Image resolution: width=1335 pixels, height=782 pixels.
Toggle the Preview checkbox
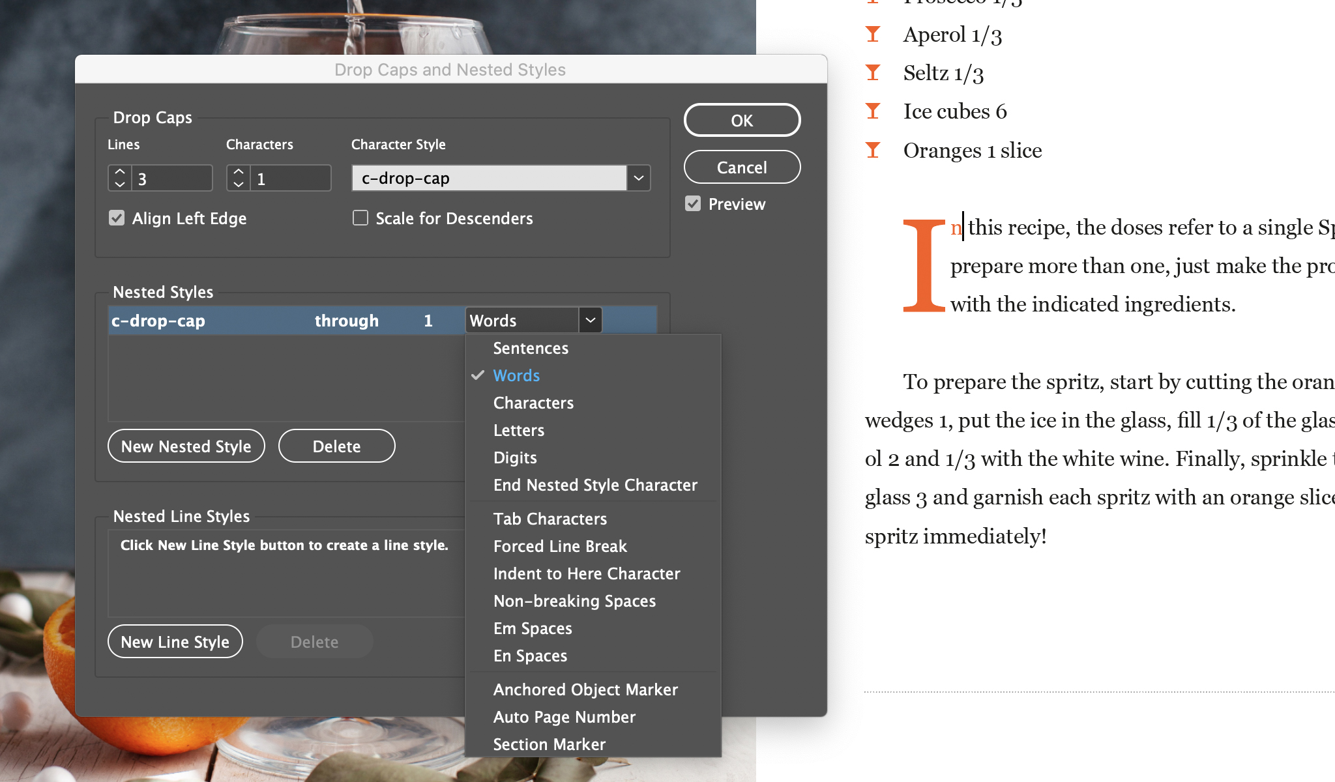pyautogui.click(x=692, y=203)
